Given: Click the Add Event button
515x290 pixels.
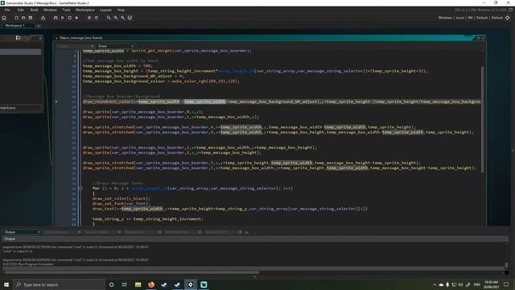Looking at the screenshot, I should point(20,108).
